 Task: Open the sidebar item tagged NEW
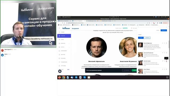(64, 69)
